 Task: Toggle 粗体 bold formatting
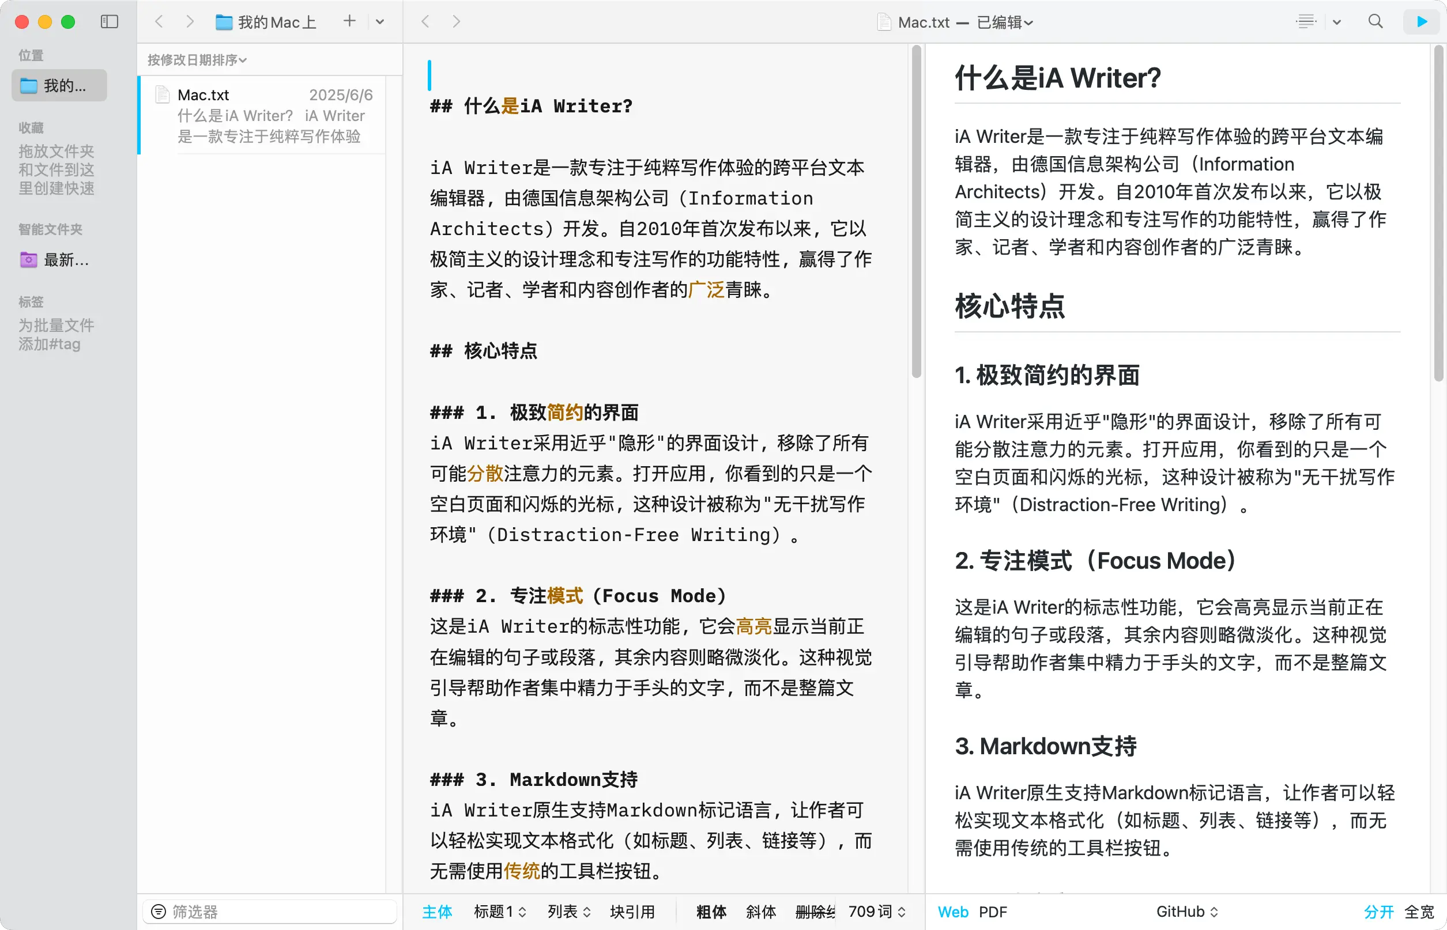pyautogui.click(x=711, y=912)
